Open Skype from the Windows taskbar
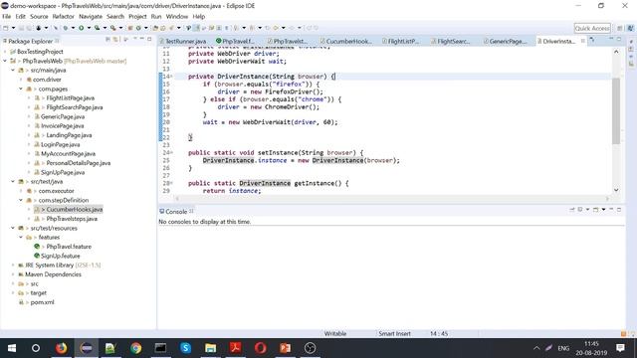The width and height of the screenshot is (637, 358). pos(186,348)
